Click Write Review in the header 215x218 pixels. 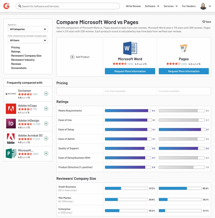pos(133,6)
